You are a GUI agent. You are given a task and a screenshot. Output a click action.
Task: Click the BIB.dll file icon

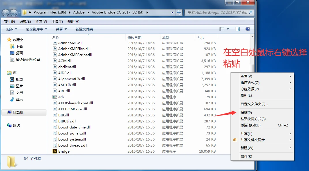point(55,115)
